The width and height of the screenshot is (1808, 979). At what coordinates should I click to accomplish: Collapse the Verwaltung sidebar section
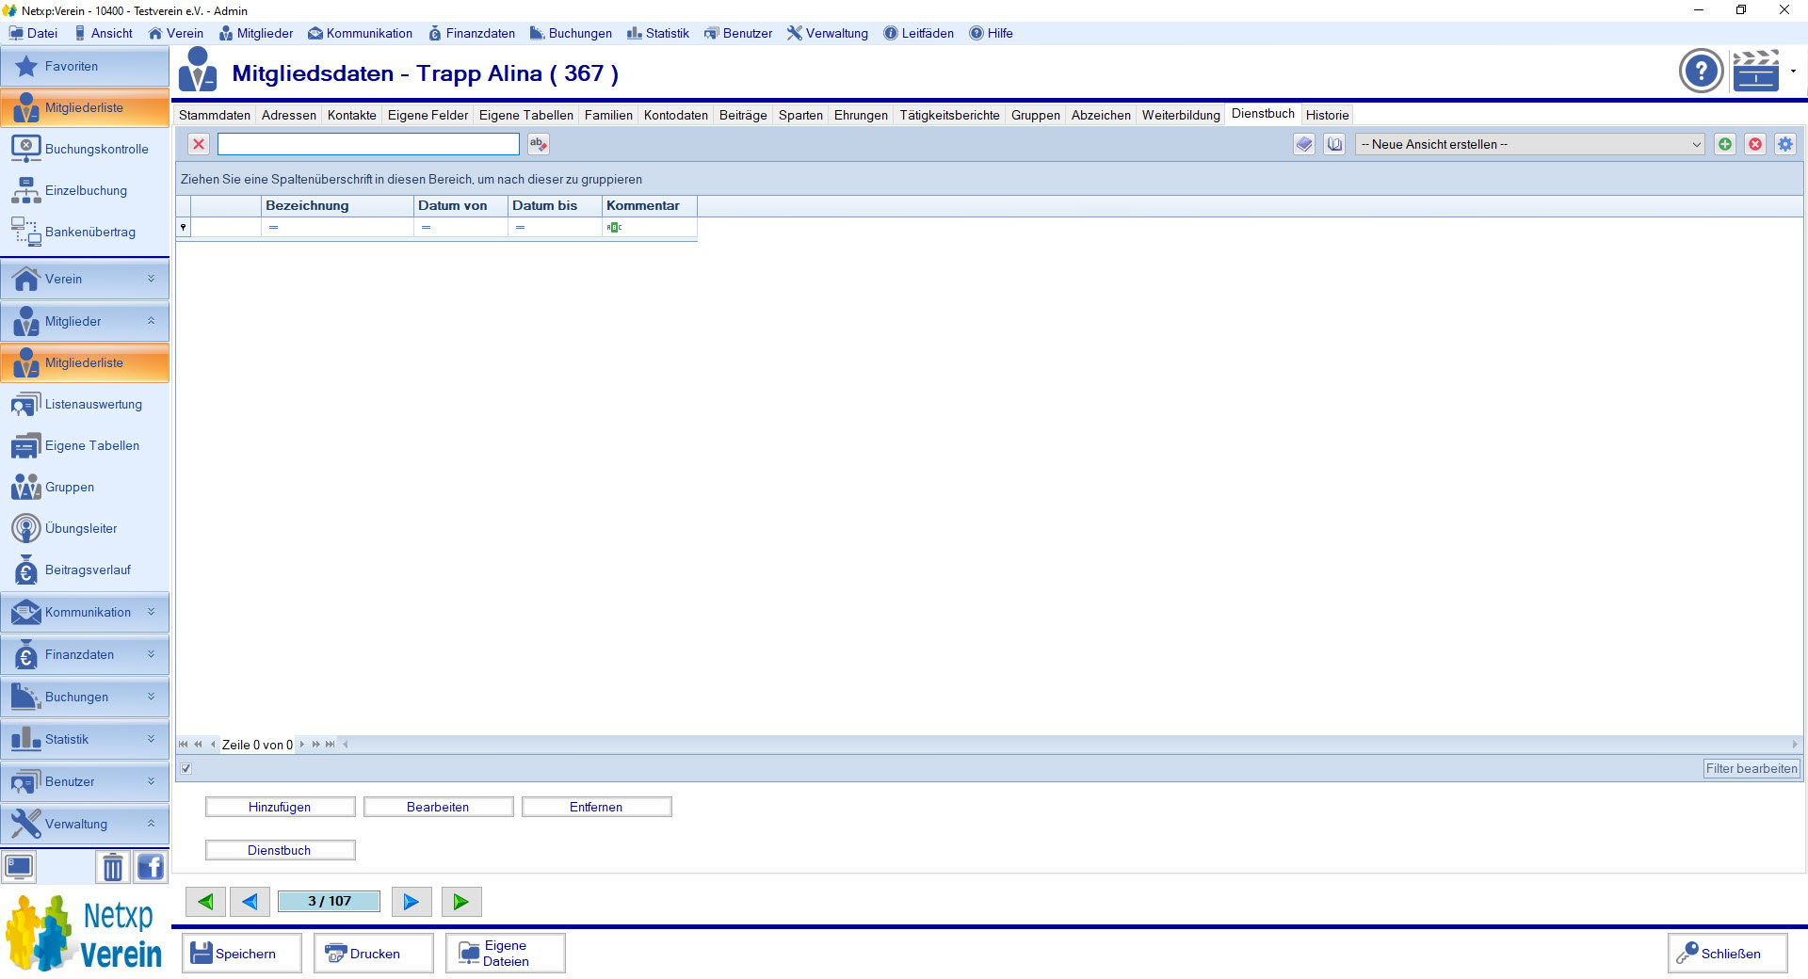(x=85, y=825)
